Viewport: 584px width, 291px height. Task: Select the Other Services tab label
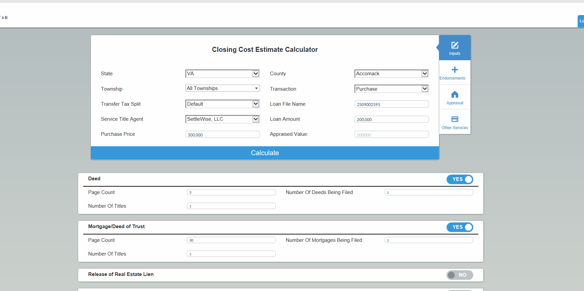click(455, 128)
